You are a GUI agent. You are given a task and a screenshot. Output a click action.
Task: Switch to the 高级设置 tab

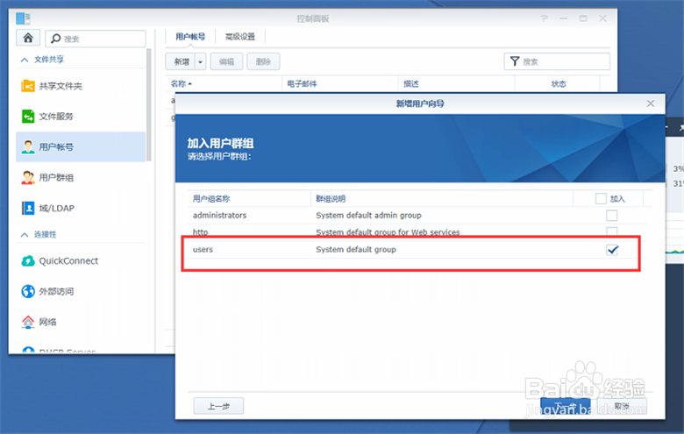pyautogui.click(x=240, y=37)
